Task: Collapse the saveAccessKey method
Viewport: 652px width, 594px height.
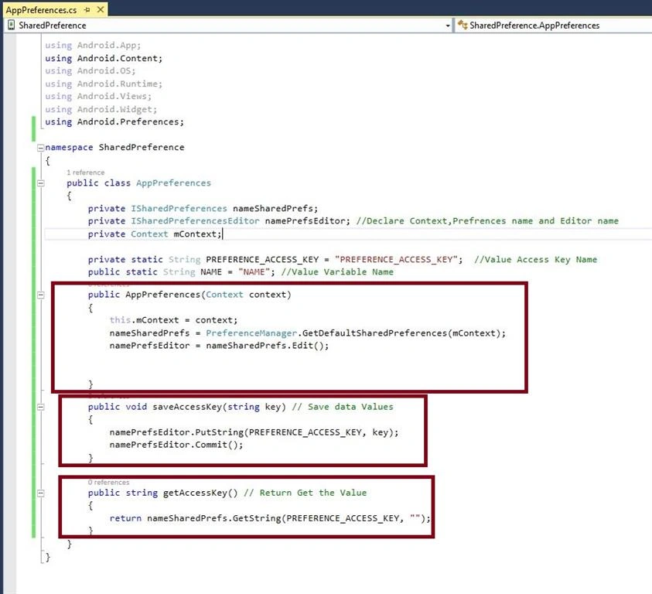Action: 40,407
